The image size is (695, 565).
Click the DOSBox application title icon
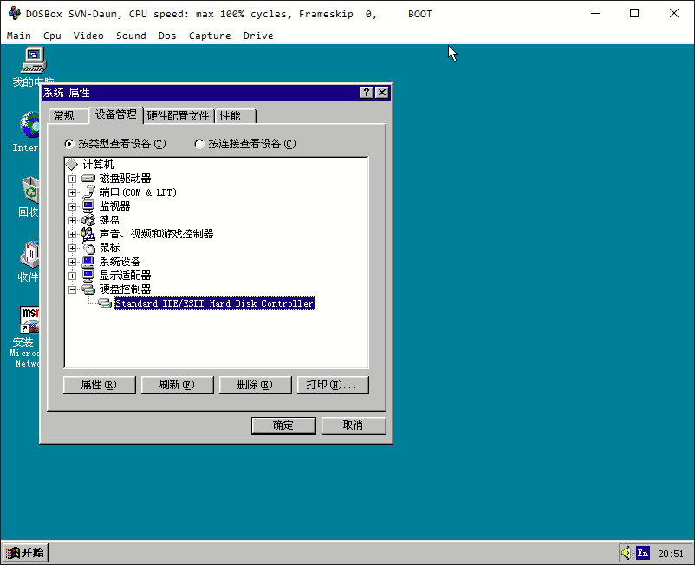(14, 14)
